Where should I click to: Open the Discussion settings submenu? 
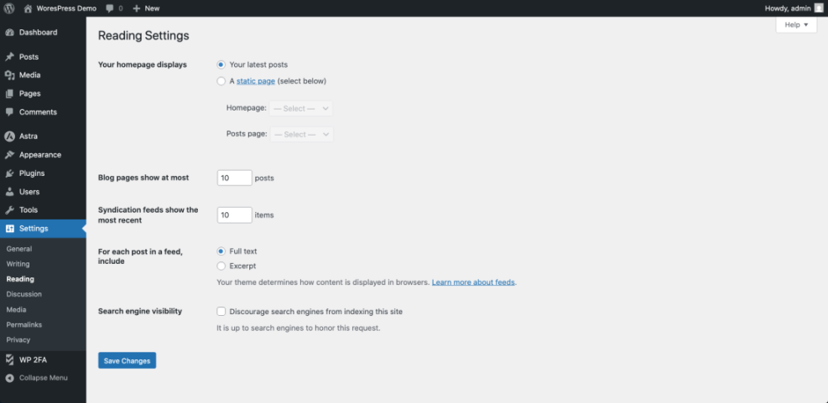tap(23, 294)
